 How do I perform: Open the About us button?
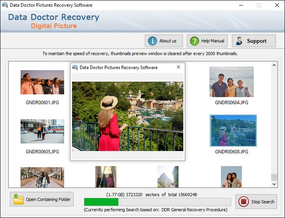pyautogui.click(x=164, y=41)
